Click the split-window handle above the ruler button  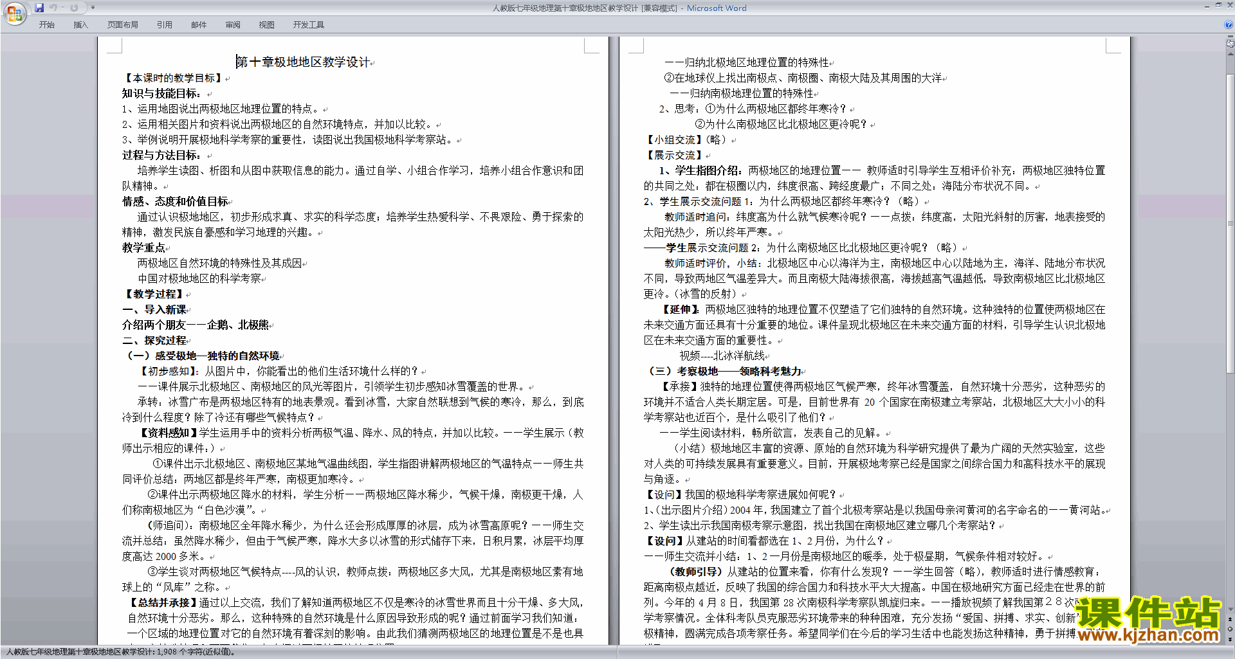tap(1230, 37)
